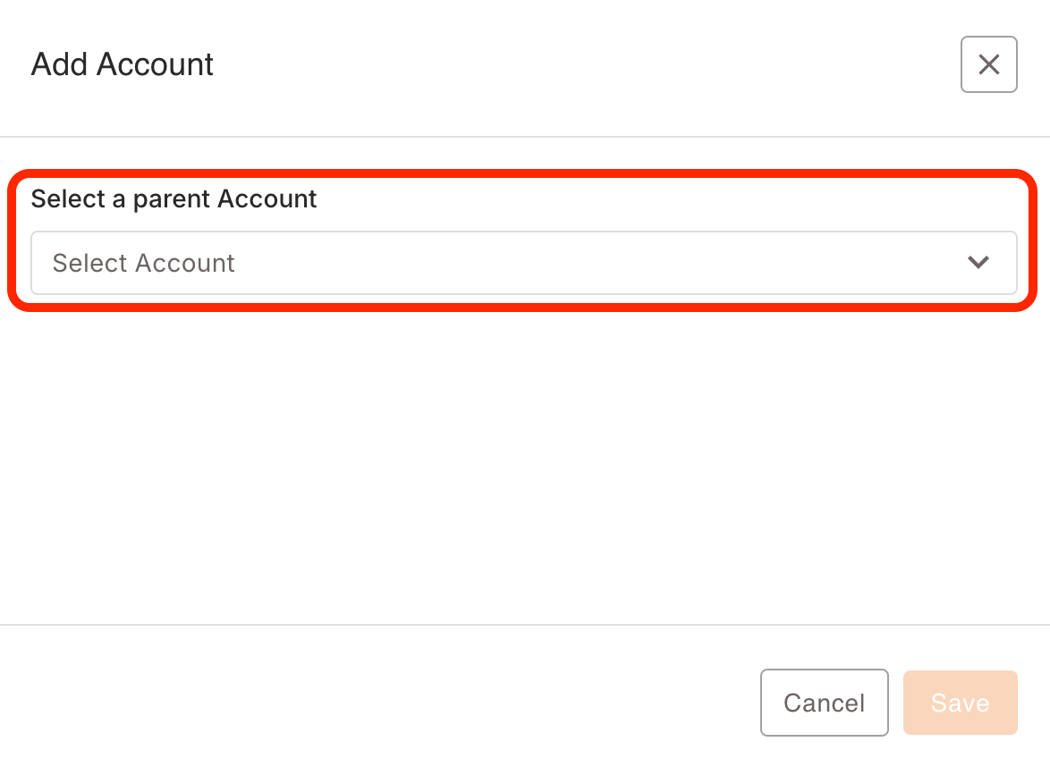Open the Select Account dropdown
The image size is (1050, 767).
(x=524, y=262)
